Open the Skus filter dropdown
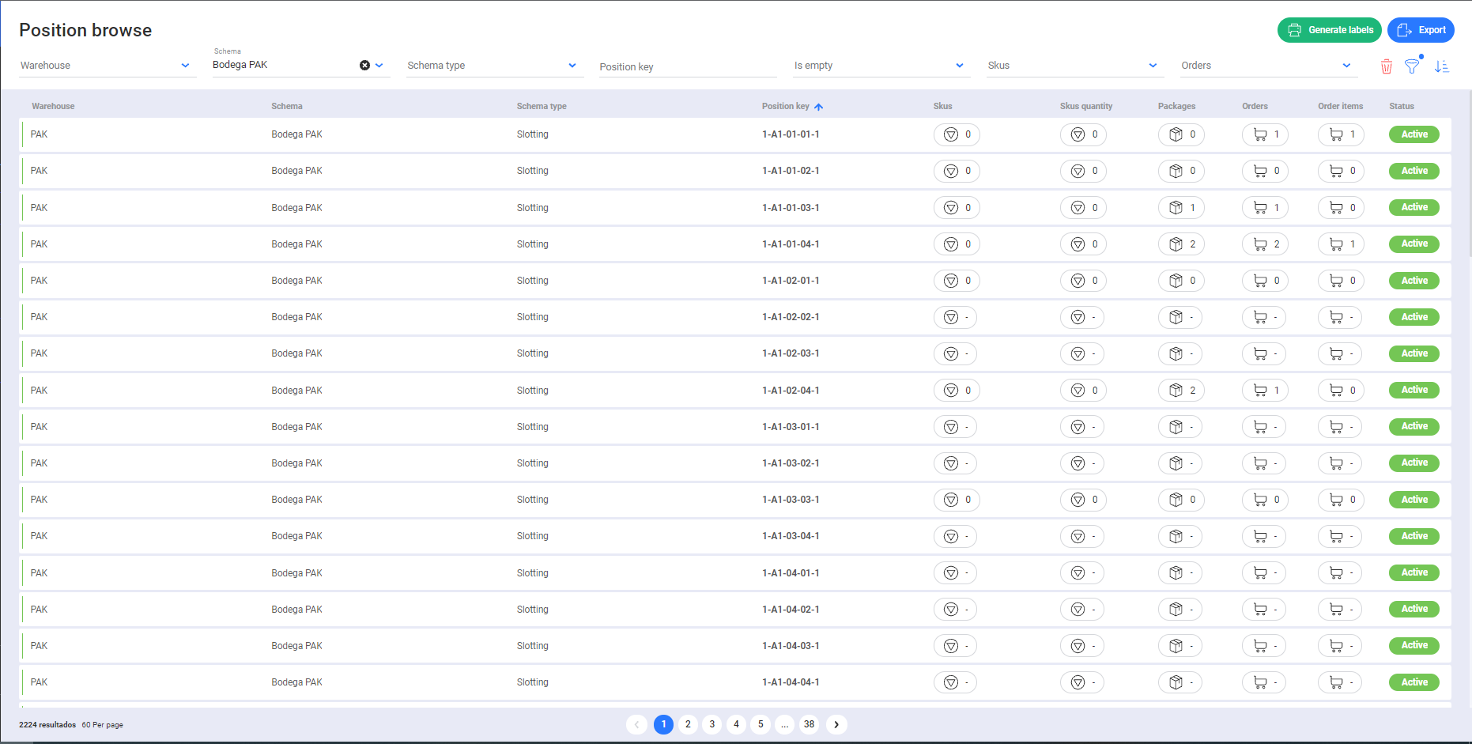1472x744 pixels. [x=1074, y=66]
